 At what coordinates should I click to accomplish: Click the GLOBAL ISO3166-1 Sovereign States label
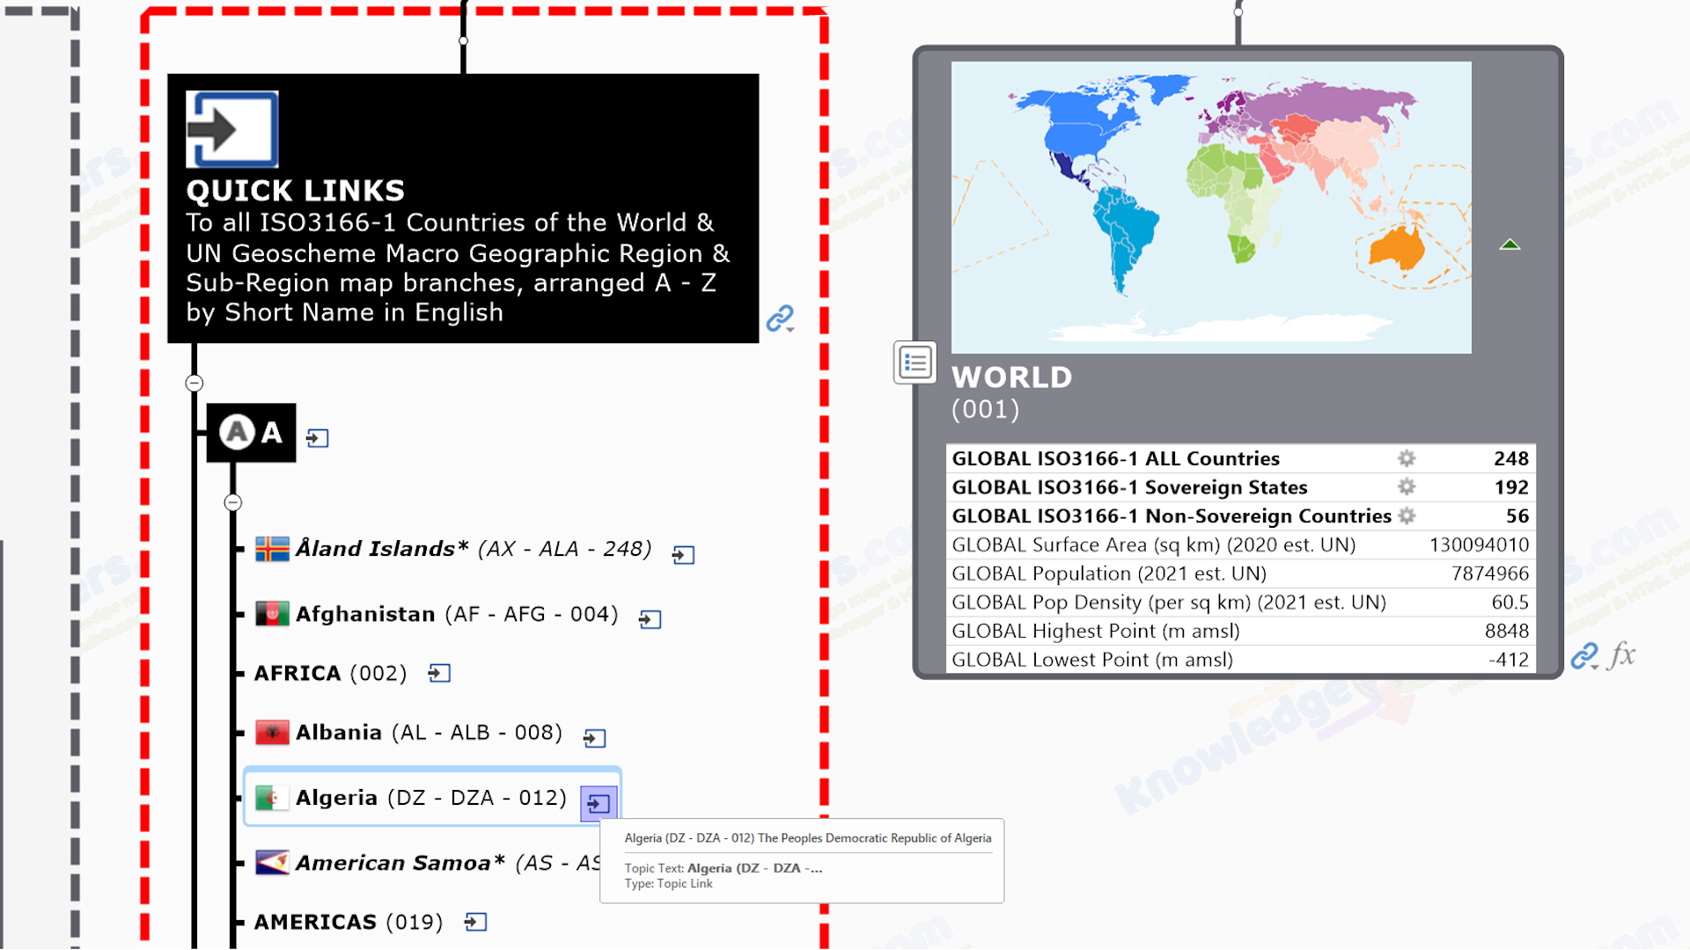(x=1129, y=487)
